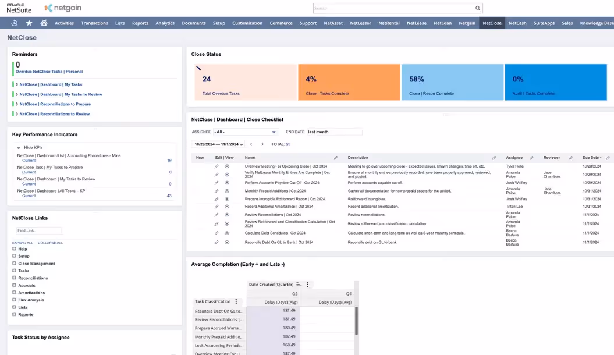Click the pencil icon in Description column header
This screenshot has height=355, width=614.
[494, 158]
